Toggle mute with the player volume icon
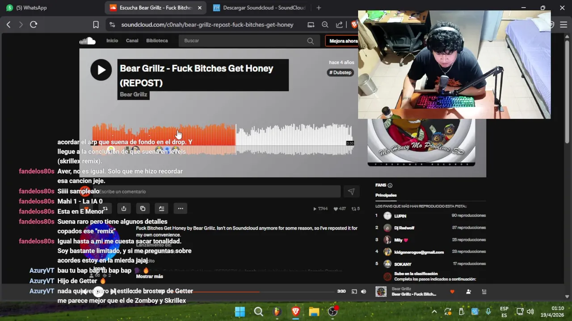The width and height of the screenshot is (572, 321). [x=363, y=292]
